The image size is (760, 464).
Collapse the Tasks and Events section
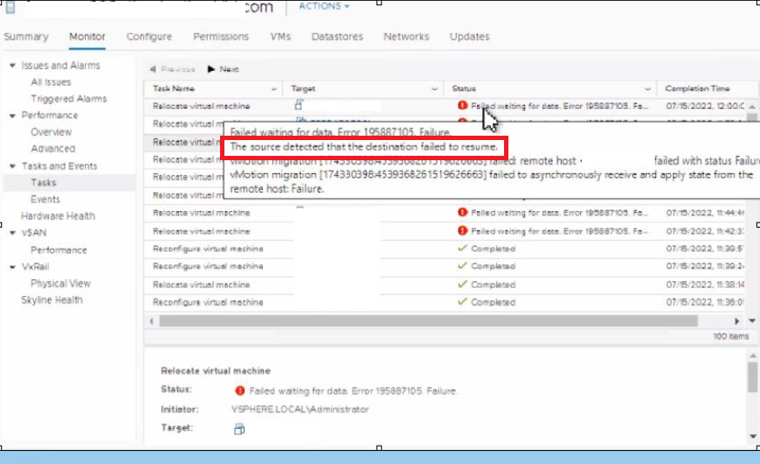click(12, 166)
